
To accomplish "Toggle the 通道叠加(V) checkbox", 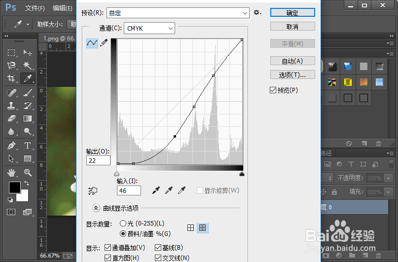I will [108, 248].
